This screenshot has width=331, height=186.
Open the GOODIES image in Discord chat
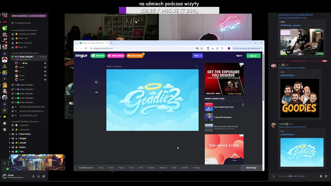pyautogui.click(x=300, y=98)
